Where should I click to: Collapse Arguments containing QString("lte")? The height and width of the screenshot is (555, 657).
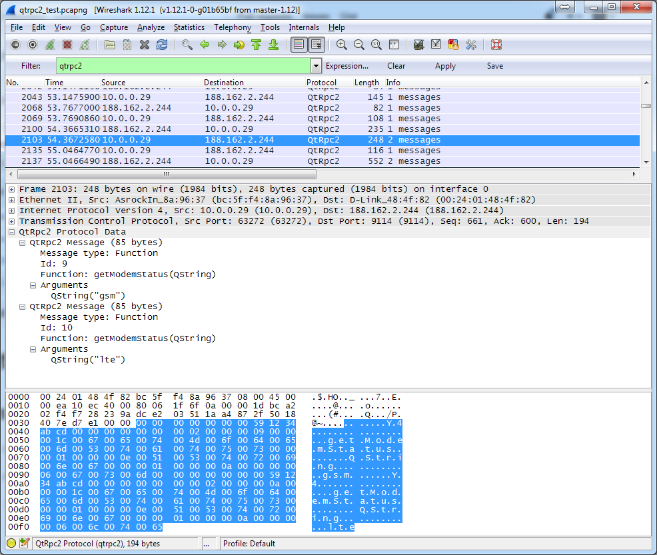tap(33, 349)
